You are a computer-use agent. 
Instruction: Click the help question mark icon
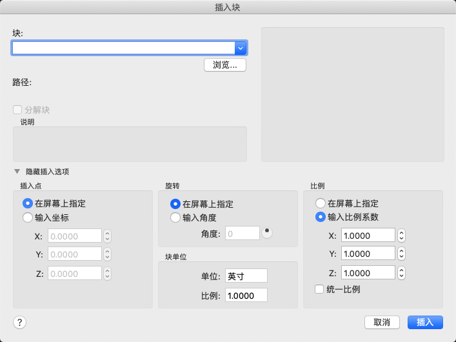click(x=19, y=322)
